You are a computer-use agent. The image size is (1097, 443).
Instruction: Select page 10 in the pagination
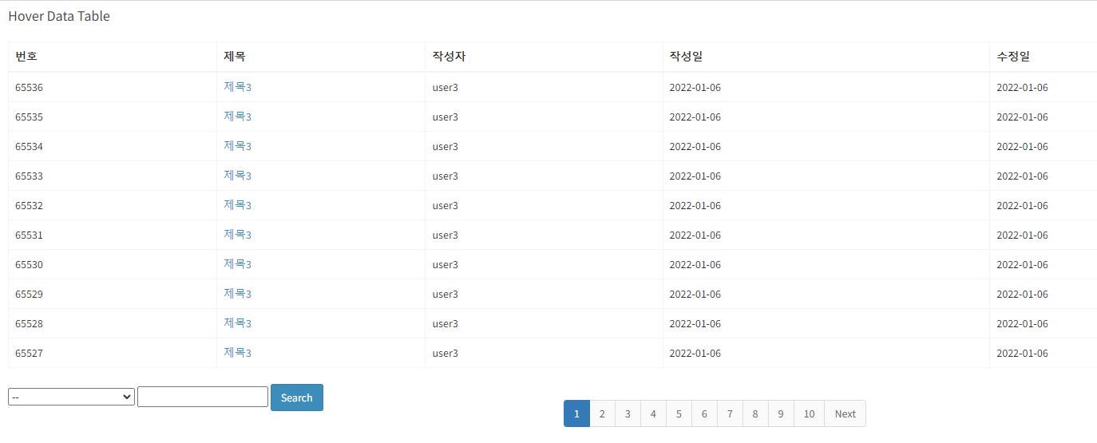(x=809, y=413)
